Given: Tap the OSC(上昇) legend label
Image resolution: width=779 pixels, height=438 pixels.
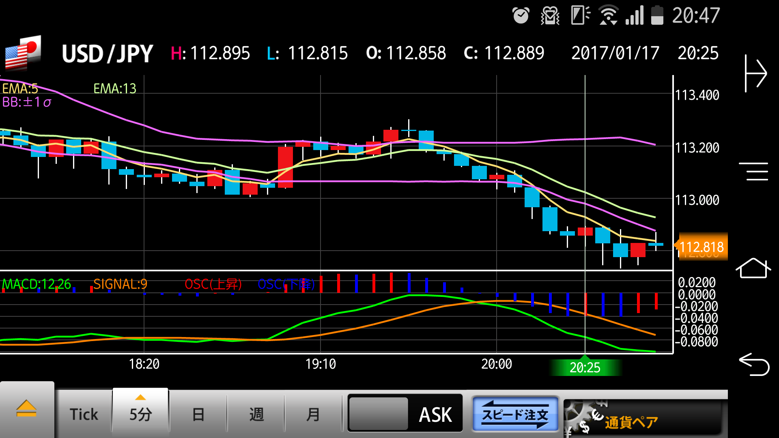Looking at the screenshot, I should point(213,284).
